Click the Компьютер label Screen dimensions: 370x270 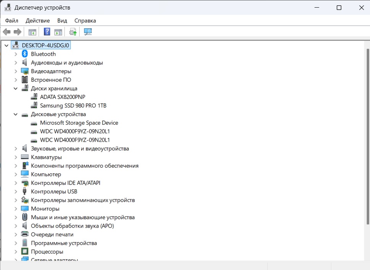(46, 175)
